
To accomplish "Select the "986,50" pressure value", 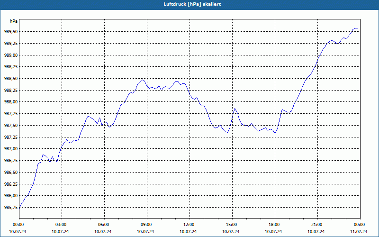I will pyautogui.click(x=11, y=173).
